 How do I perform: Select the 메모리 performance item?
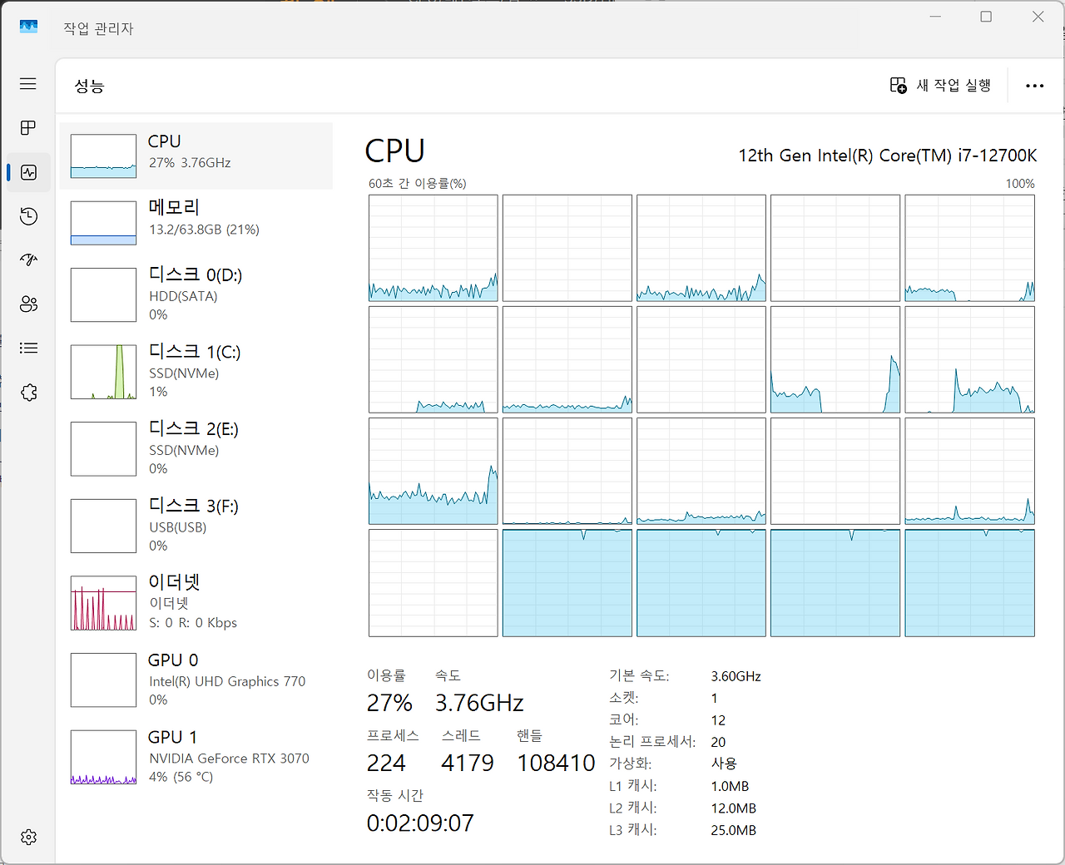point(196,223)
